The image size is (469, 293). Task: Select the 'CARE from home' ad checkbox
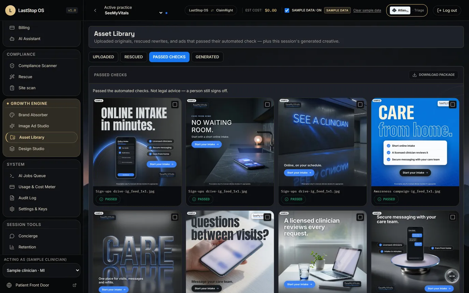(x=453, y=104)
